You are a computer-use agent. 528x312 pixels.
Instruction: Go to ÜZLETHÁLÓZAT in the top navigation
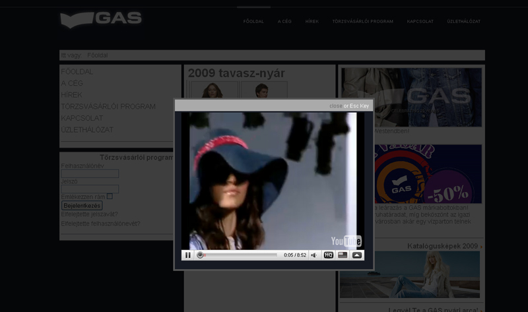(x=463, y=22)
